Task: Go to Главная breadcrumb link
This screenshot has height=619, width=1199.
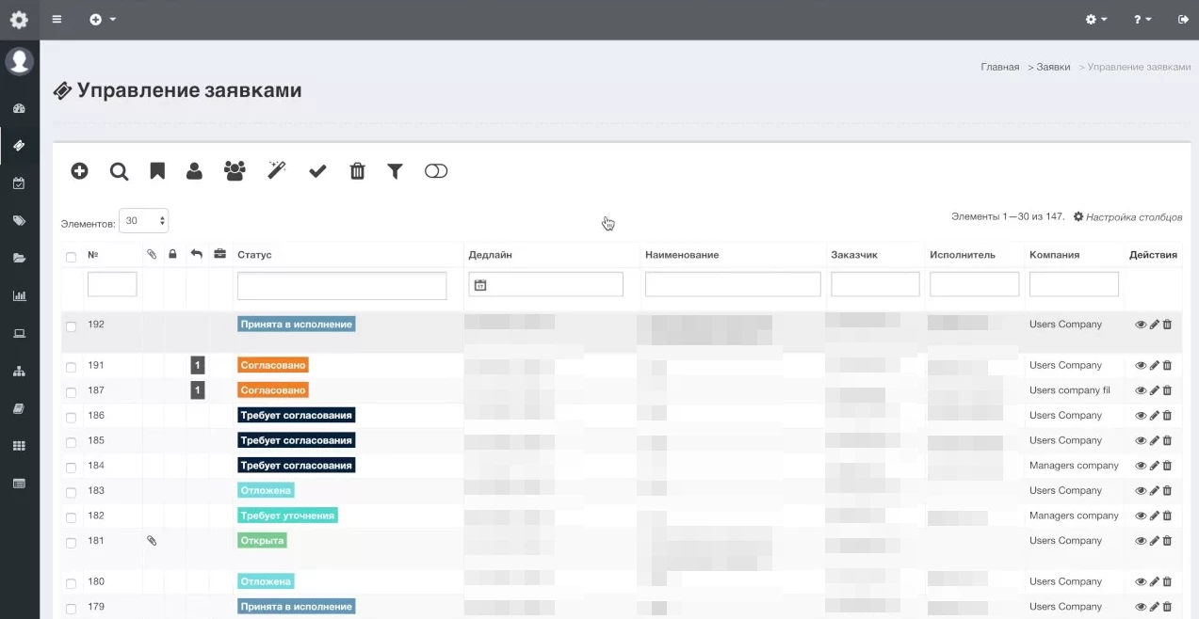Action: pos(999,67)
